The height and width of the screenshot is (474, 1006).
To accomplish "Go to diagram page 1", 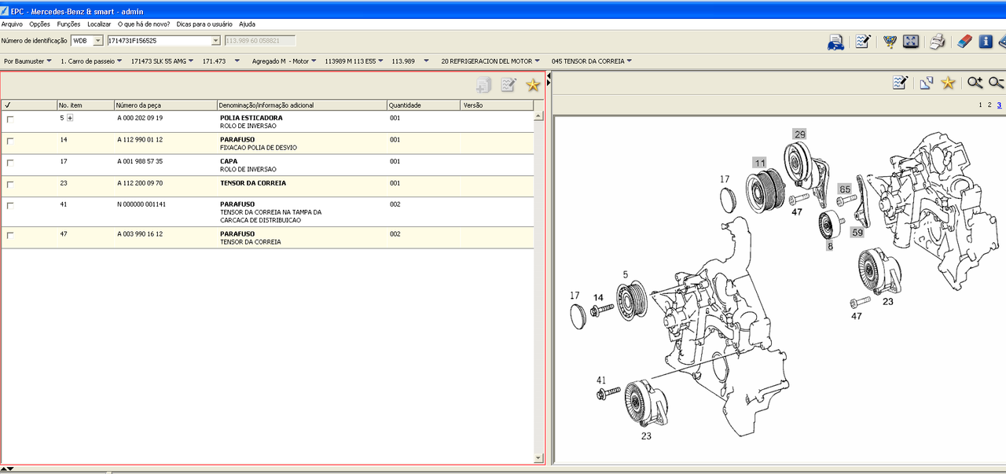I will point(980,105).
